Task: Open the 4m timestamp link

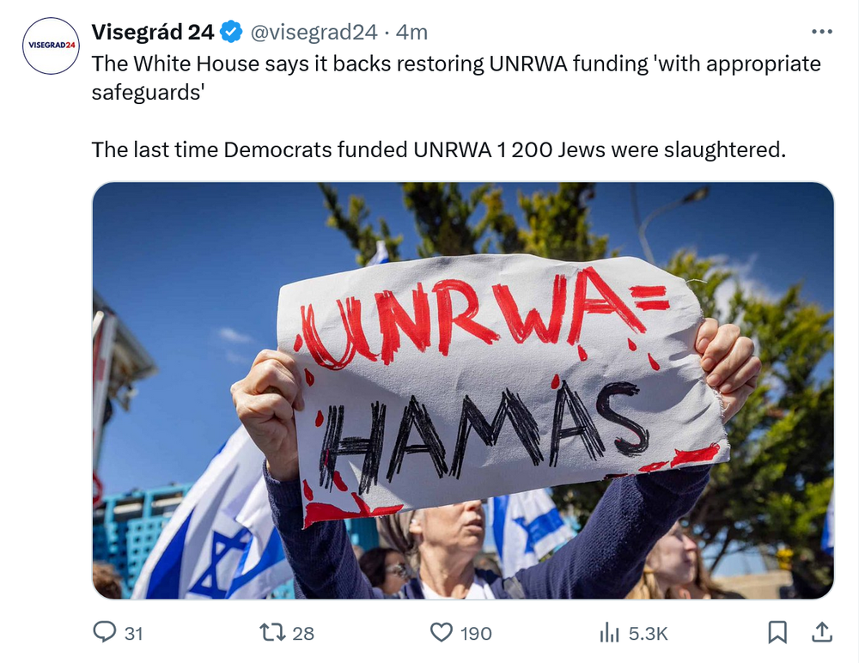Action: (411, 33)
